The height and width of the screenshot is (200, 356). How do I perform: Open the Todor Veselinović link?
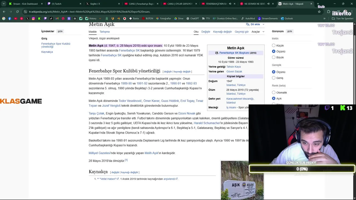click(130, 101)
